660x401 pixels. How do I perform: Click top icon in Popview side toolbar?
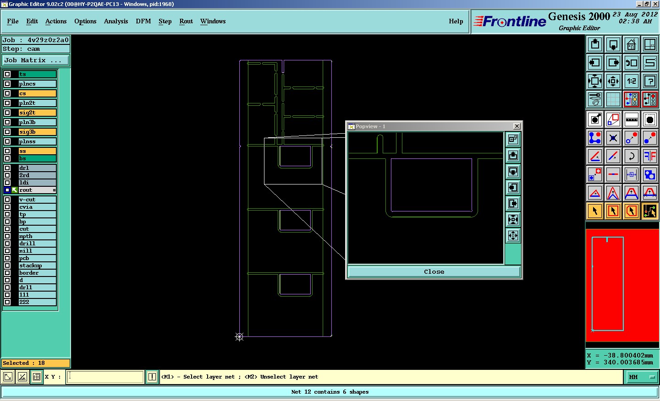tap(513, 139)
